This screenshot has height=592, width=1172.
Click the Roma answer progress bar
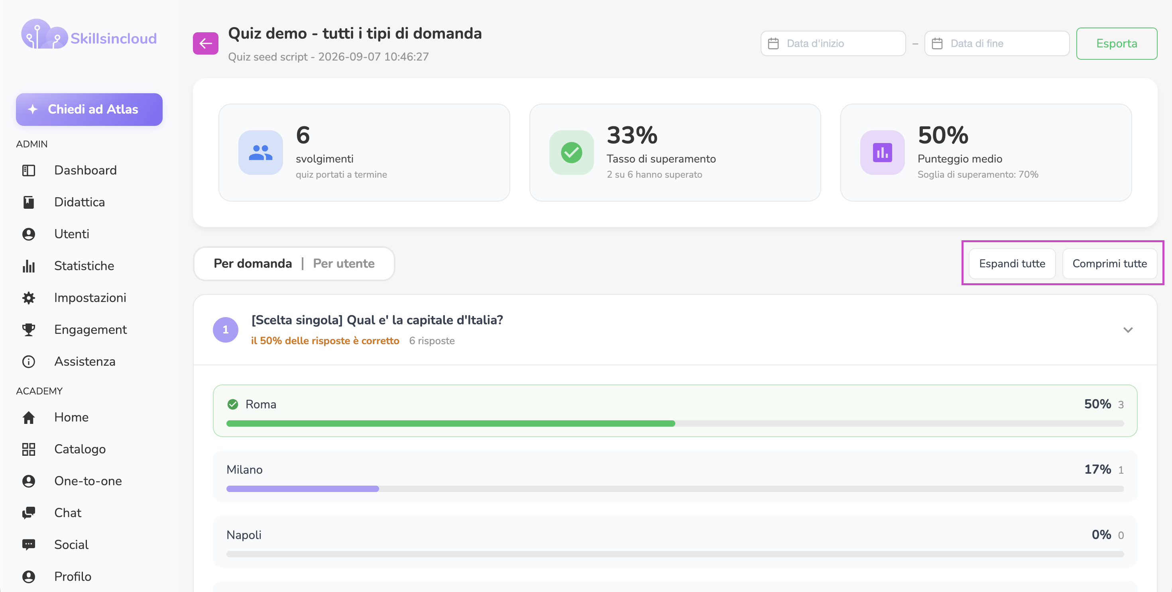(675, 423)
